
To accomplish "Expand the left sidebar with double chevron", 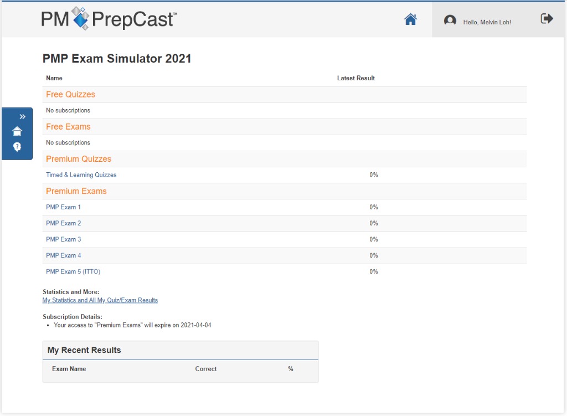I will pos(23,116).
